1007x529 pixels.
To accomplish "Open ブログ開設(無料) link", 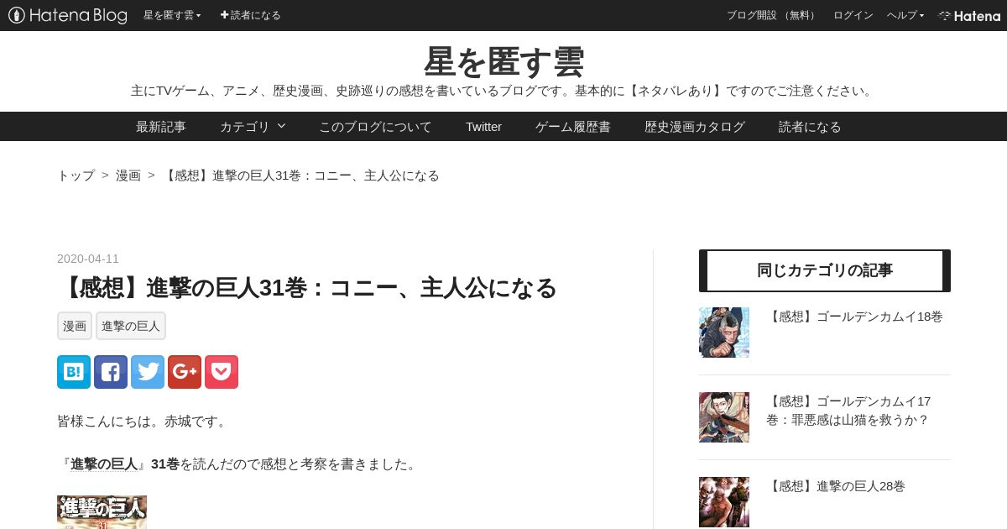I will point(772,15).
